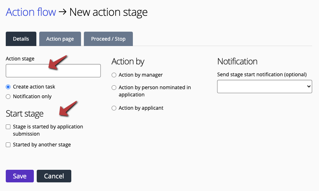Pick Action by person nominated in application
The width and height of the screenshot is (319, 191).
[x=114, y=87]
